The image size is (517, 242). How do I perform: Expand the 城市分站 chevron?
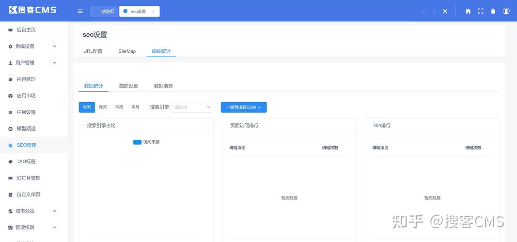(55, 211)
